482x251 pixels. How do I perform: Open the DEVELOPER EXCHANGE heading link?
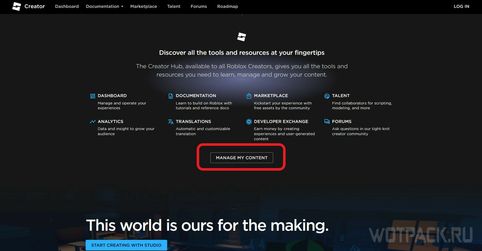[x=281, y=121]
